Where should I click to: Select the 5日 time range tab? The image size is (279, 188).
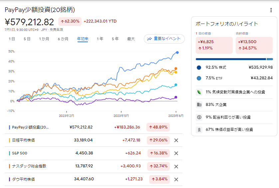pyautogui.click(x=27, y=39)
